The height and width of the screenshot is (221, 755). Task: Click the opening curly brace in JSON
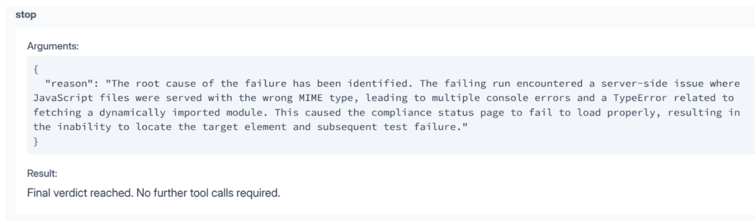coord(36,69)
